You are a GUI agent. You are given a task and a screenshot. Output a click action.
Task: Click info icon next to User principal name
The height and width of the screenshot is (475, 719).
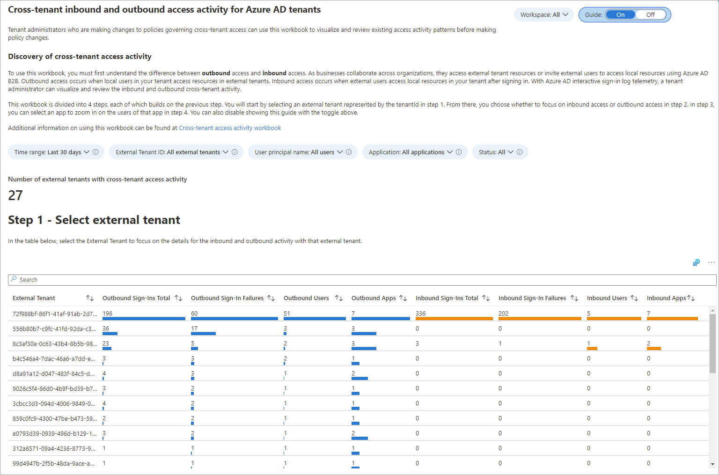(349, 152)
